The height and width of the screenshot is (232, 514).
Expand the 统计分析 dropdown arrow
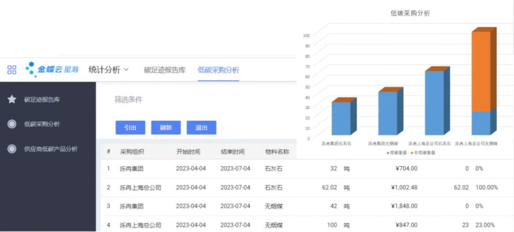click(x=126, y=70)
